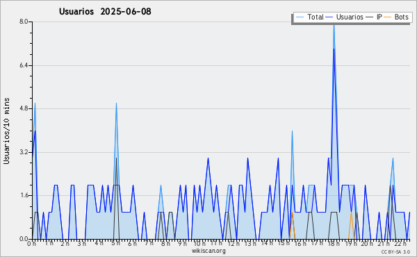
Task: Click the '22 h' x-axis label
Action: click(401, 244)
